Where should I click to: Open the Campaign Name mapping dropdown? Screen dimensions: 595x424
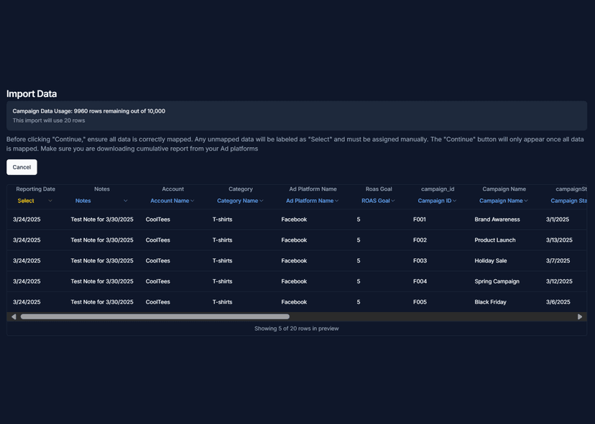pyautogui.click(x=504, y=201)
